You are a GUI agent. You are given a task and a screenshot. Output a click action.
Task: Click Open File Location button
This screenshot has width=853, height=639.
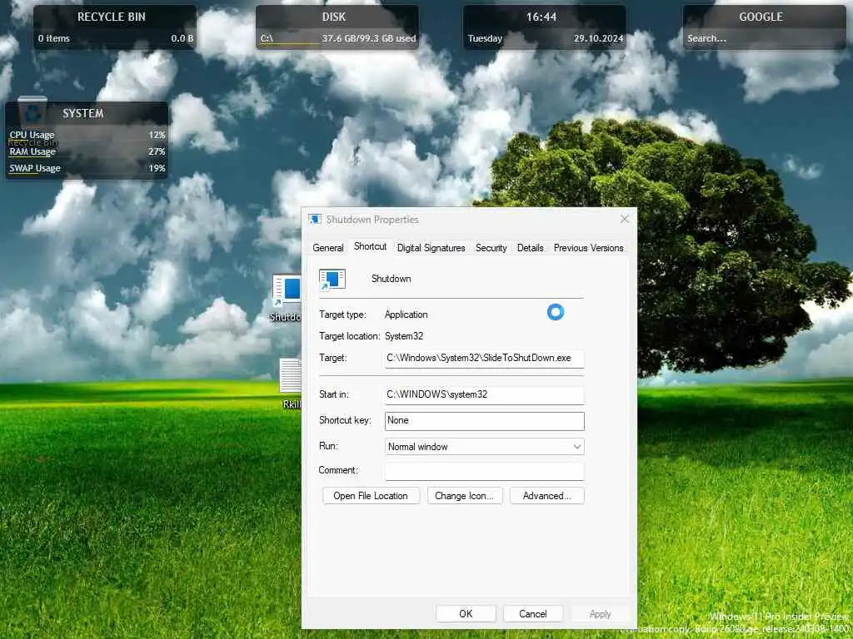point(371,496)
